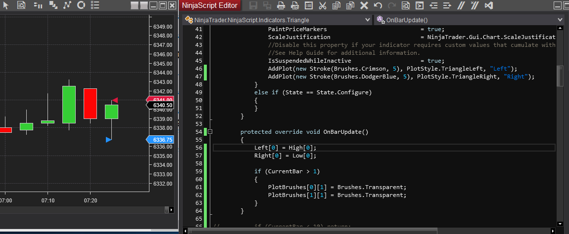Select the NinjaScript Editor tab
This screenshot has width=569, height=234.
click(210, 5)
